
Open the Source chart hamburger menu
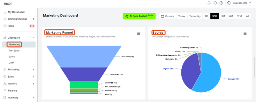tap(245, 34)
